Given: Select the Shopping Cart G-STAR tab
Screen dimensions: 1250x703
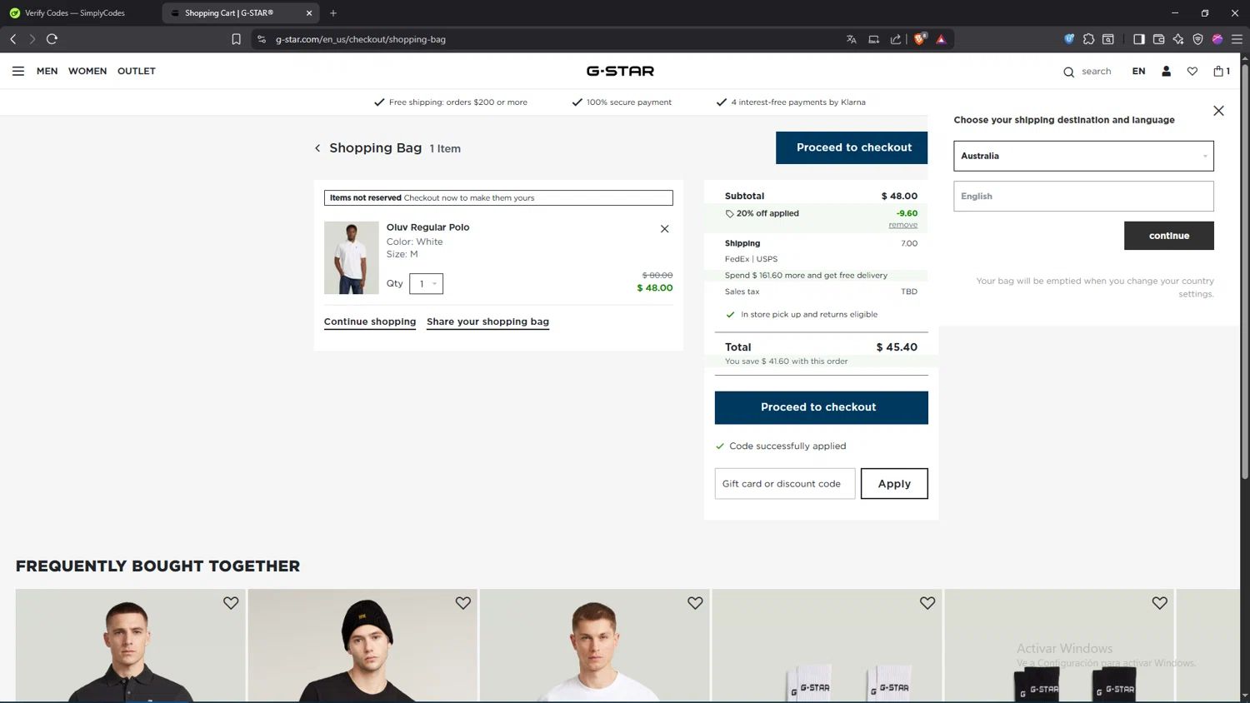Looking at the screenshot, I should pyautogui.click(x=229, y=13).
